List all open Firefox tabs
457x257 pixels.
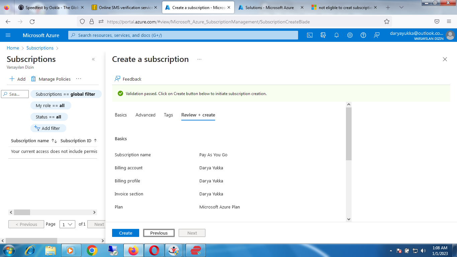(x=401, y=7)
